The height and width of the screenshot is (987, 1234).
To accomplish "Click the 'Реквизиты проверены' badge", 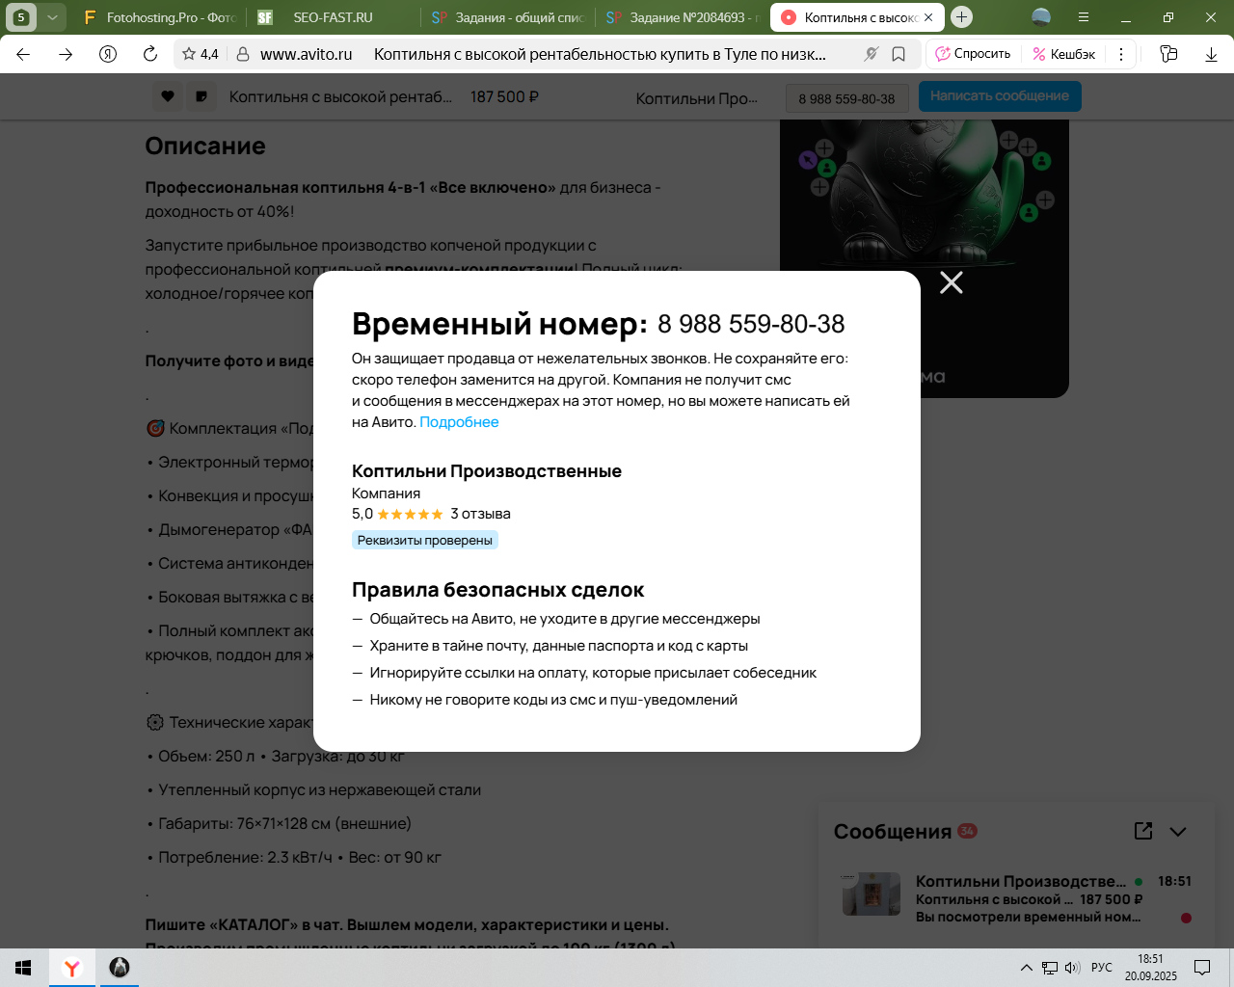I will click(425, 541).
